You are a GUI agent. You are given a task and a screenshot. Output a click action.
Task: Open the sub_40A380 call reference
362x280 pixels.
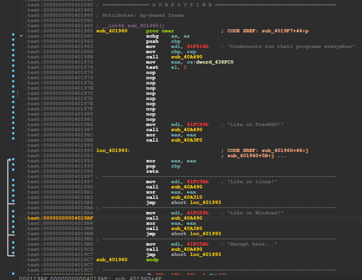tap(186, 228)
